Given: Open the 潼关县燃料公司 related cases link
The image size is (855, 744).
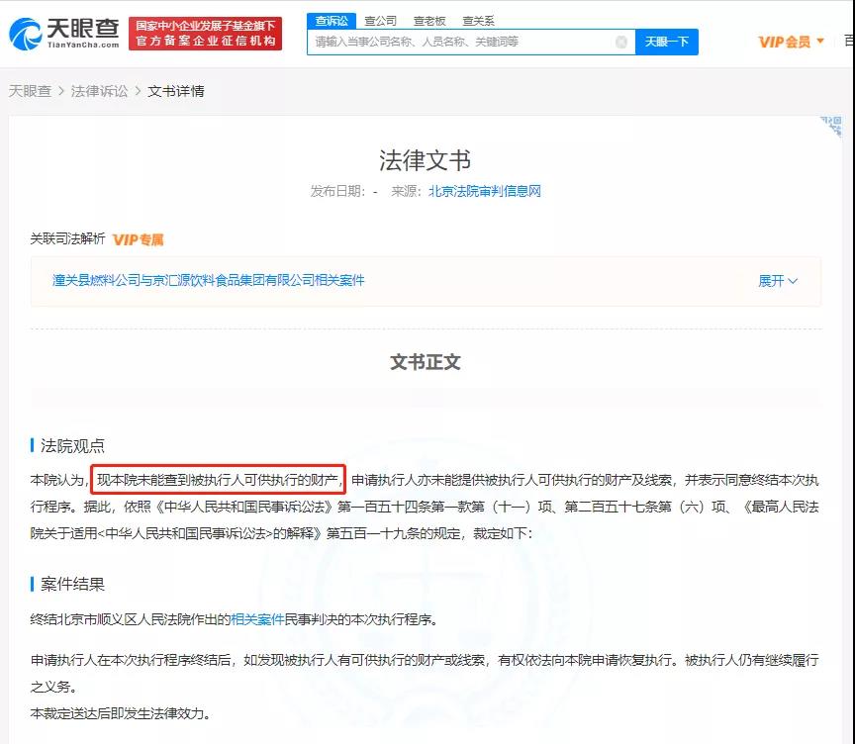Looking at the screenshot, I should [x=208, y=280].
